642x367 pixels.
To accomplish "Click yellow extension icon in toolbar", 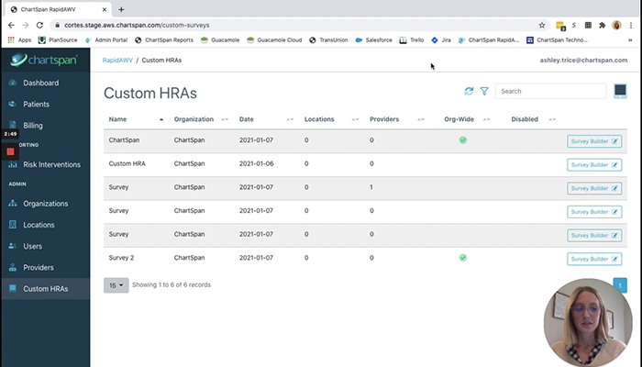I will pyautogui.click(x=560, y=26).
